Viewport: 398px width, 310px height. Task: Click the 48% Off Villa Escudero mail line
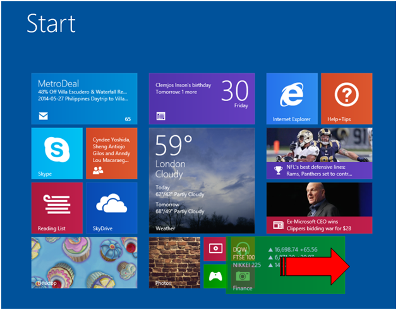tap(83, 92)
